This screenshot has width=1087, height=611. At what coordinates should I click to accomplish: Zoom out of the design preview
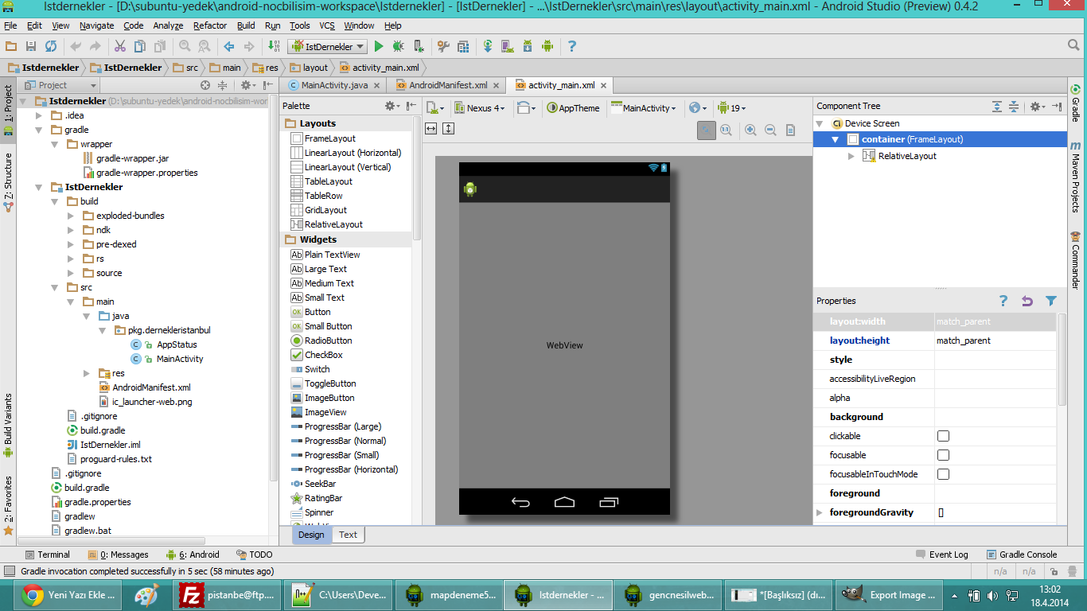click(770, 130)
